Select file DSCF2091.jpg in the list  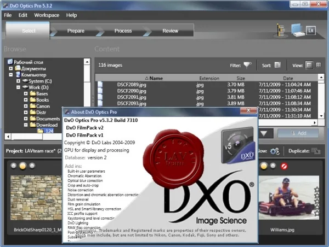(x=132, y=97)
